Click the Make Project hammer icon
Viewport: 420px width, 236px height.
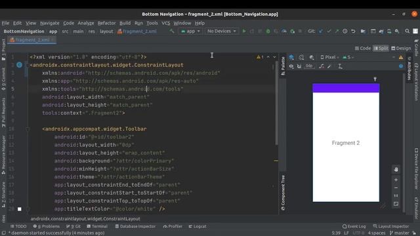coord(172,31)
